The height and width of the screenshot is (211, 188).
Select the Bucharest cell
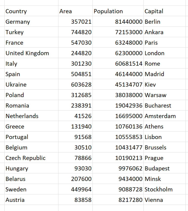pos(158,106)
